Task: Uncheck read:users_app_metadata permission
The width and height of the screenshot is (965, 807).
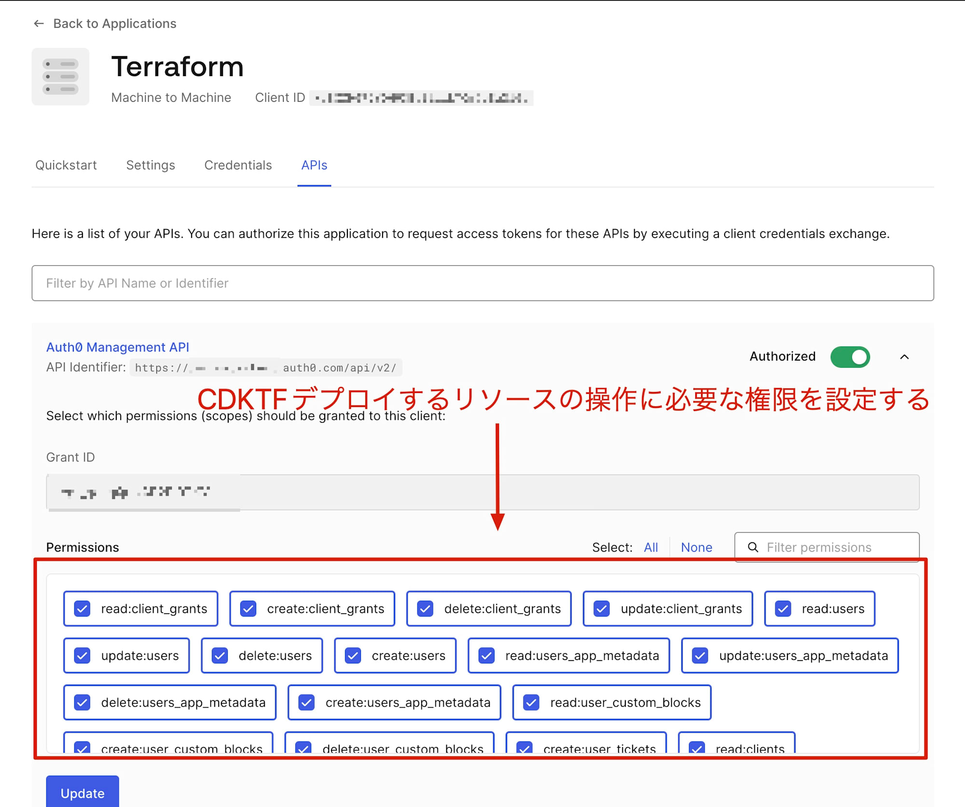Action: (486, 656)
